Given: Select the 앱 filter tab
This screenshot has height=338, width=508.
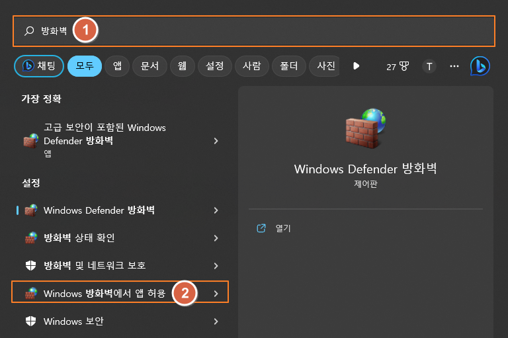Looking at the screenshot, I should [117, 66].
